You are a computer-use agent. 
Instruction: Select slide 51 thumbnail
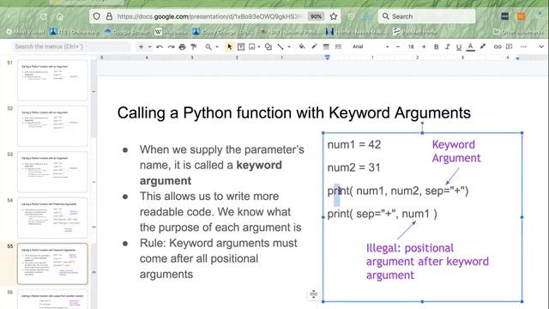pos(52,80)
